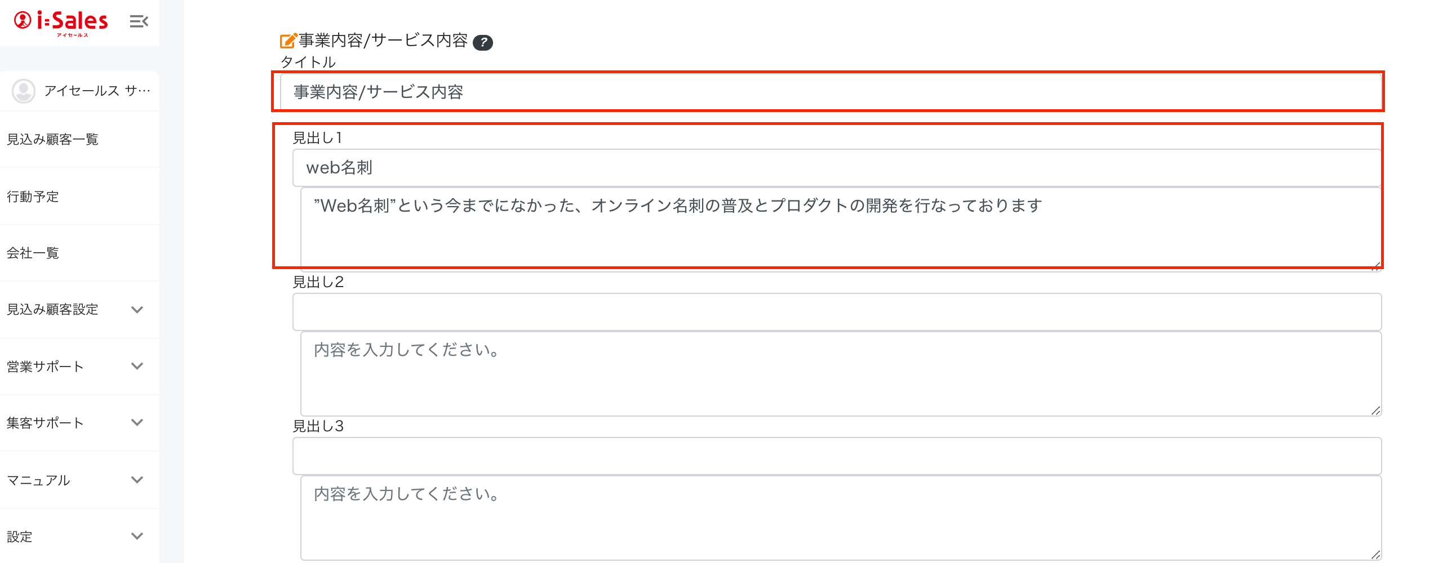Open 会社一覧 in the sidebar
This screenshot has width=1456, height=563.
[x=33, y=253]
